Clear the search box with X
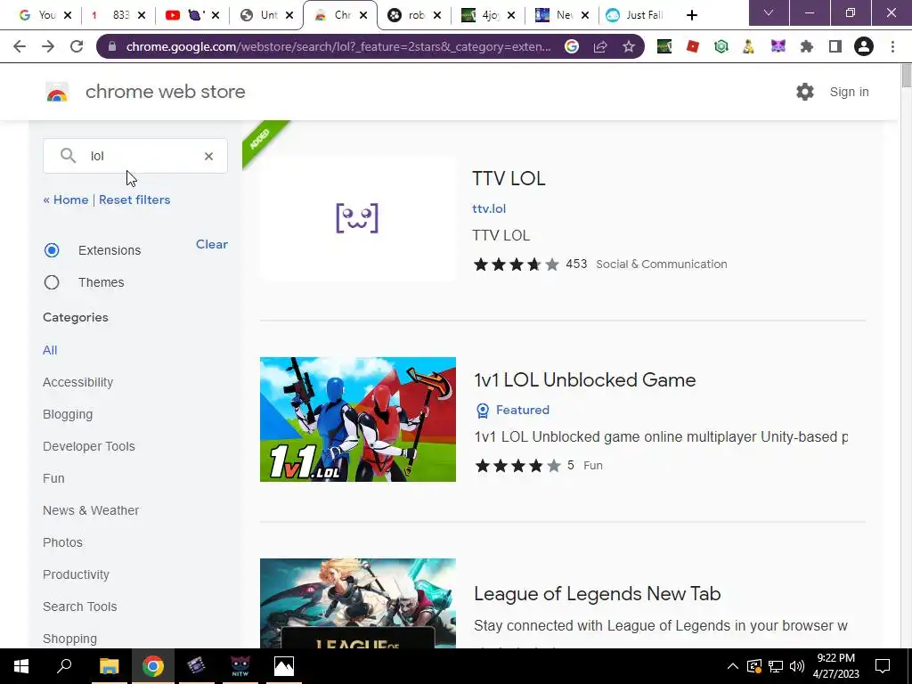Image resolution: width=912 pixels, height=684 pixels. [x=208, y=156]
